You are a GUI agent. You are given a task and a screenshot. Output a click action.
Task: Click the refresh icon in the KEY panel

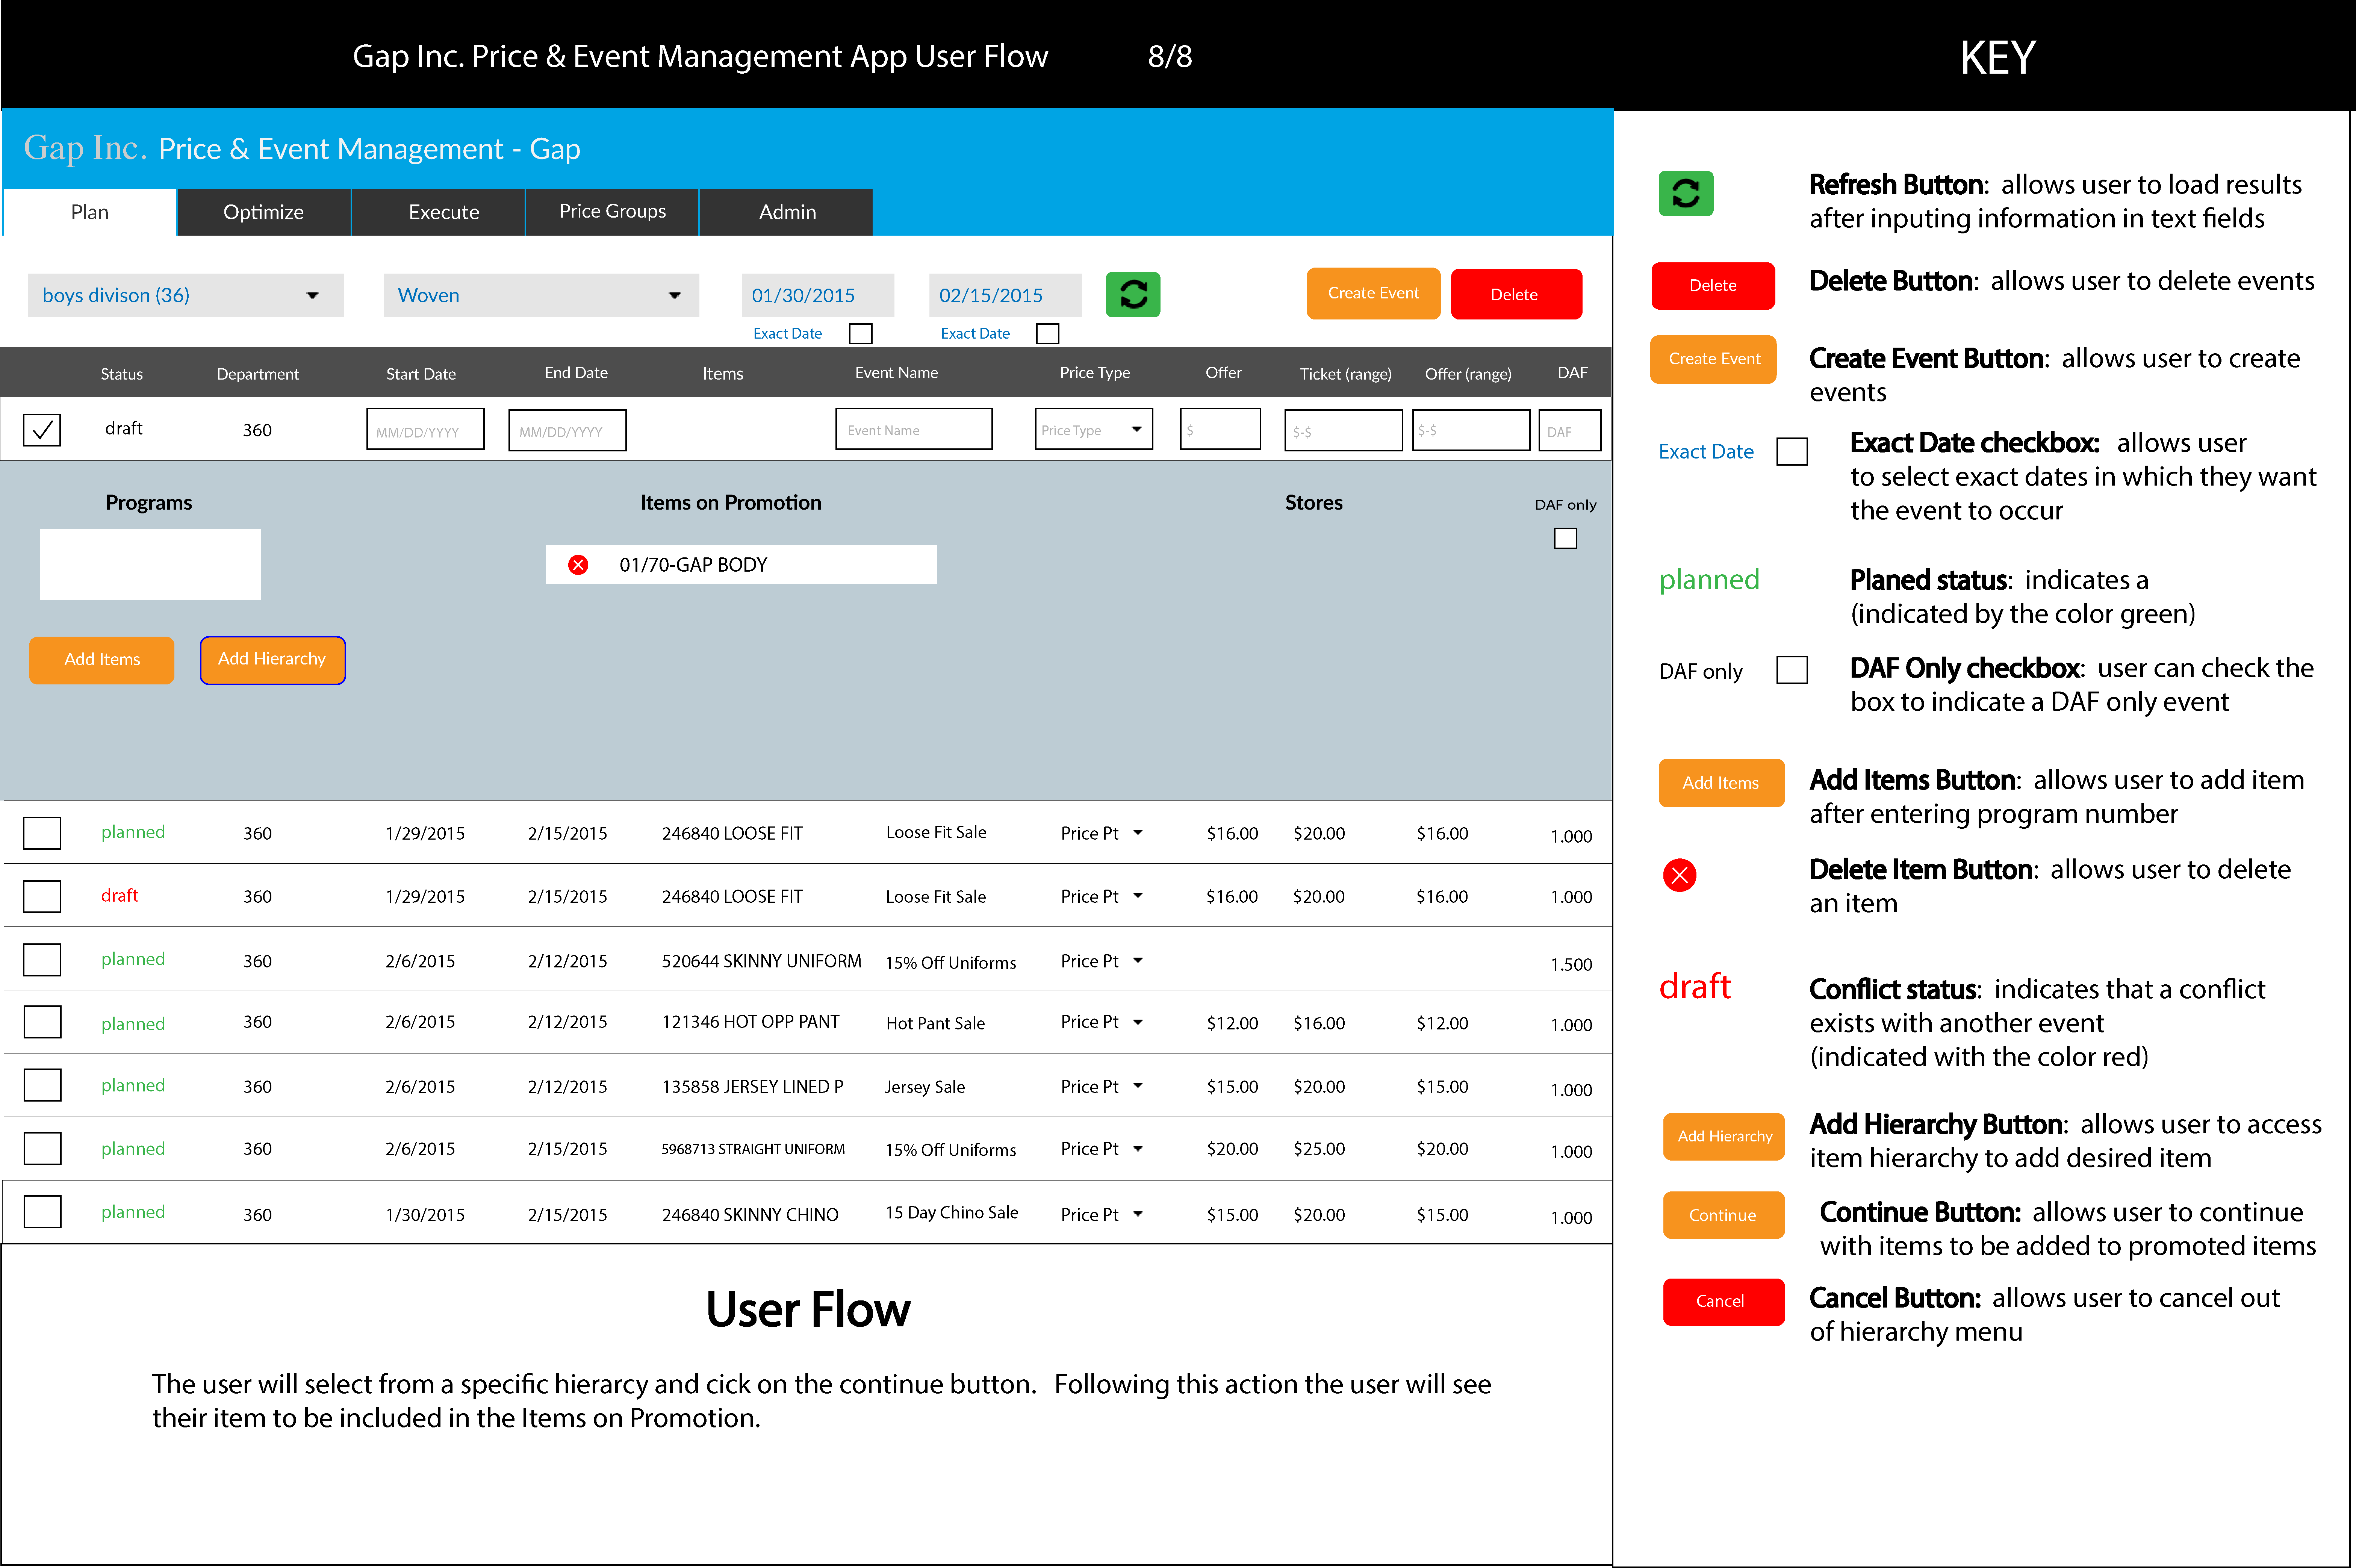tap(1685, 193)
